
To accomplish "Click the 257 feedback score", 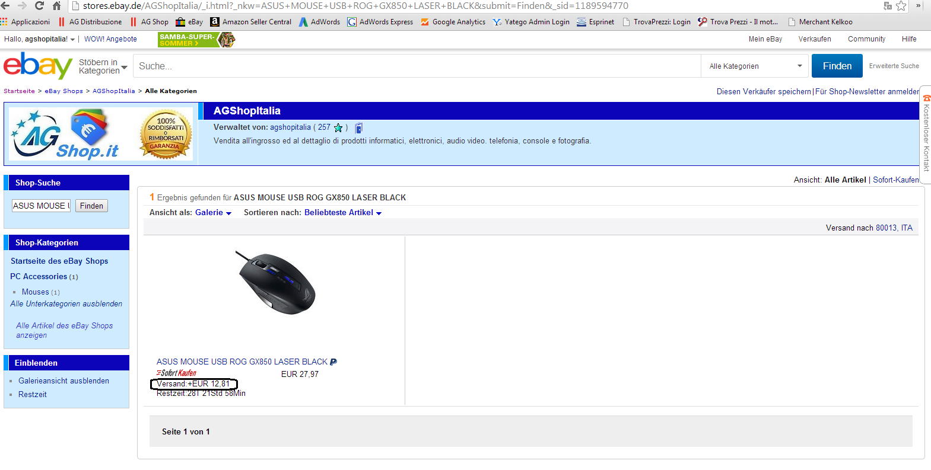I will [324, 127].
